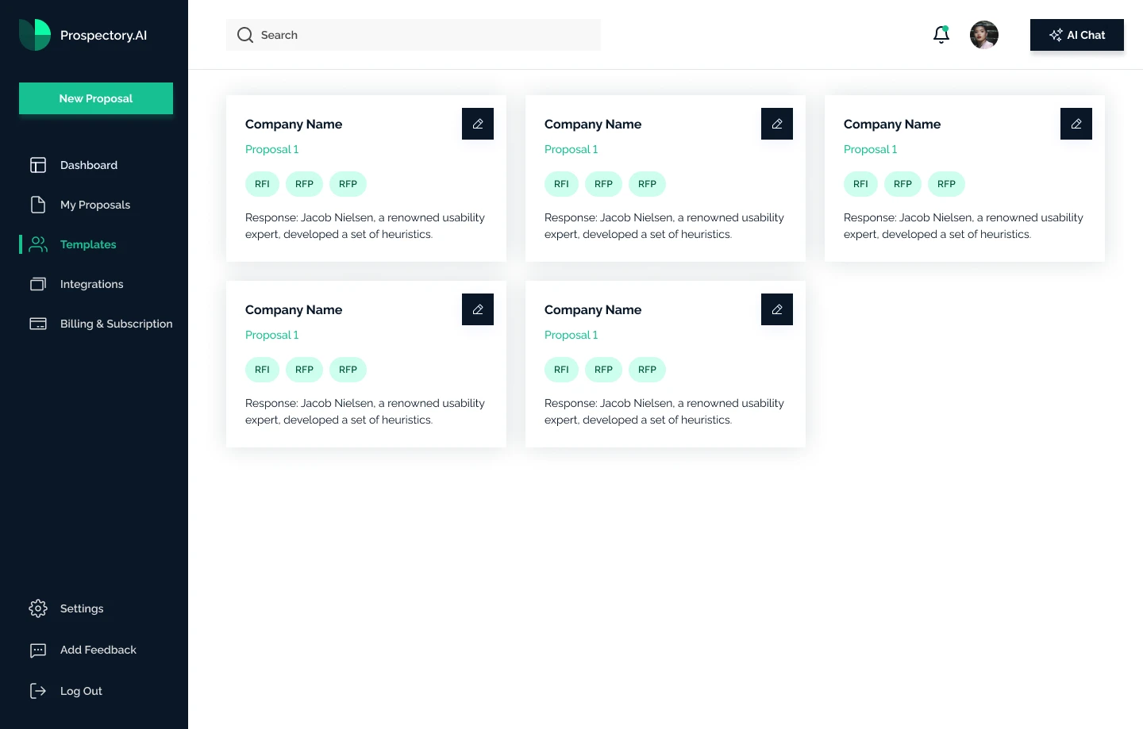The height and width of the screenshot is (729, 1143).
Task: Click Response text in top-right card
Action: (x=964, y=226)
